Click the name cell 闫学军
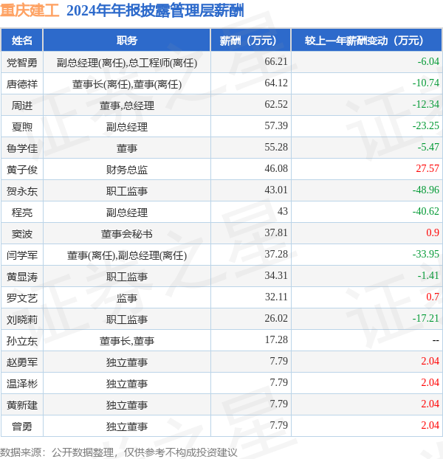This screenshot has width=443, height=459. point(22,255)
